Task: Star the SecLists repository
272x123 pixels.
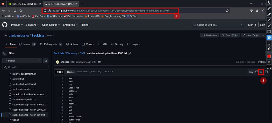Action: [251, 35]
